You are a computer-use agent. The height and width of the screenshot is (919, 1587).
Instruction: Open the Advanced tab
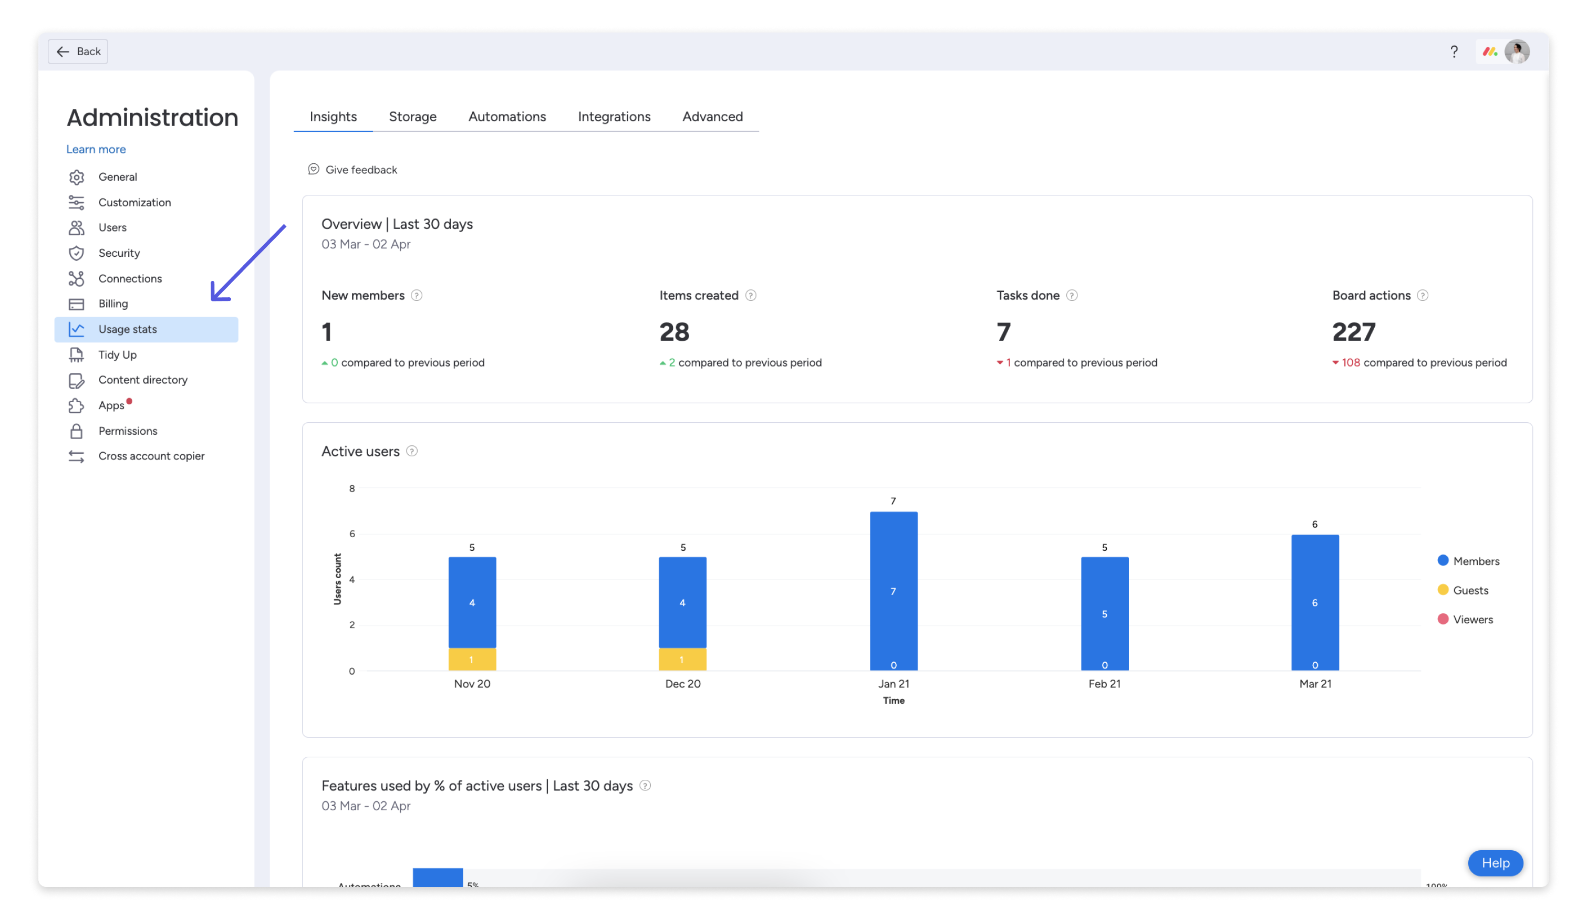712,117
